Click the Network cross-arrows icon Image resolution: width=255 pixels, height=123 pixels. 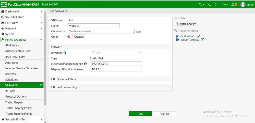(3, 28)
